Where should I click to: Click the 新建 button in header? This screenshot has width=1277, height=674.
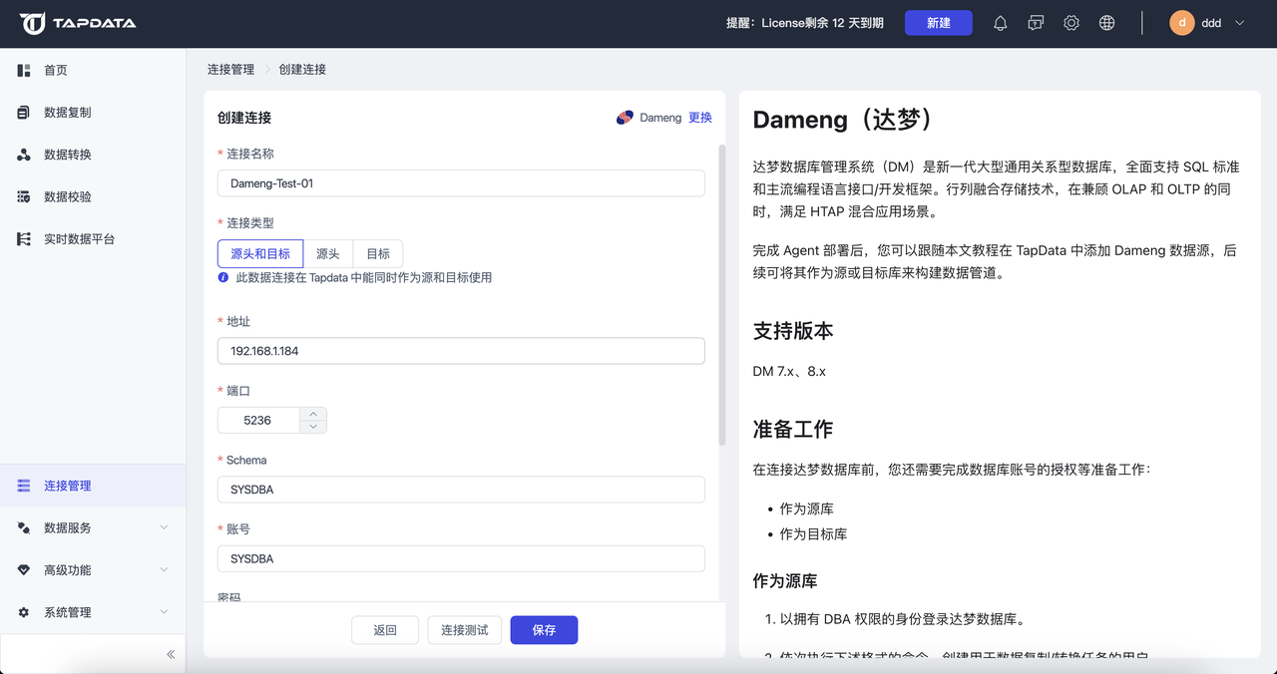[x=939, y=23]
